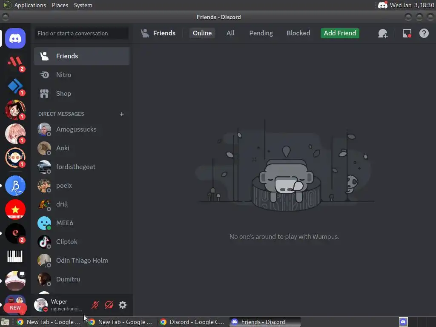Switch to the All friends tab
Screen dimensions: 436x327
tap(230, 33)
